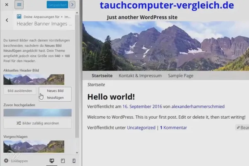Click the Startseite breadcrumb text
249x166 pixels.
click(96, 85)
